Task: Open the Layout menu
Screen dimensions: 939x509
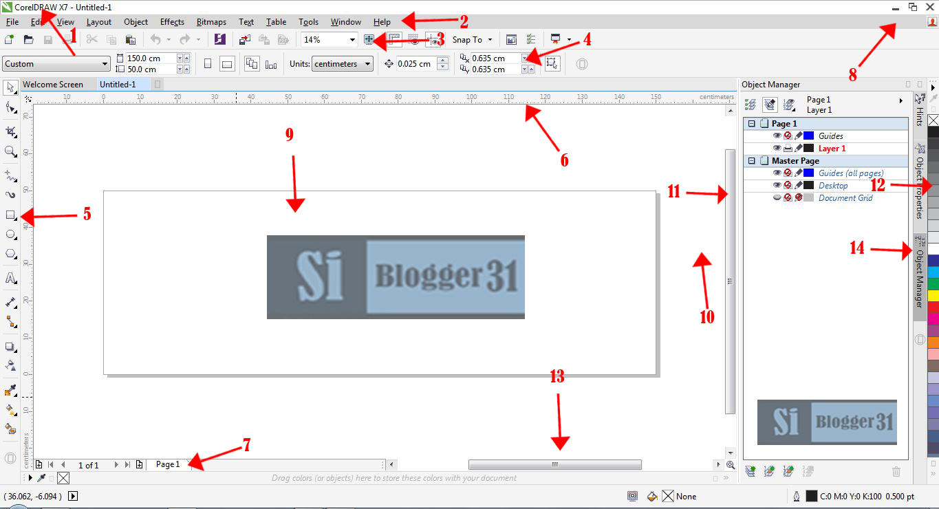Action: (x=98, y=22)
